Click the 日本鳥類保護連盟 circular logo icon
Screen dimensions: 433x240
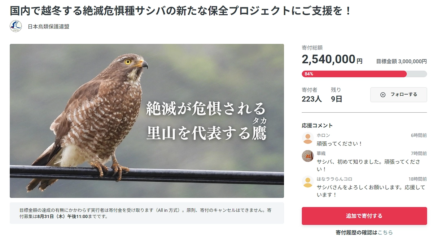point(15,25)
